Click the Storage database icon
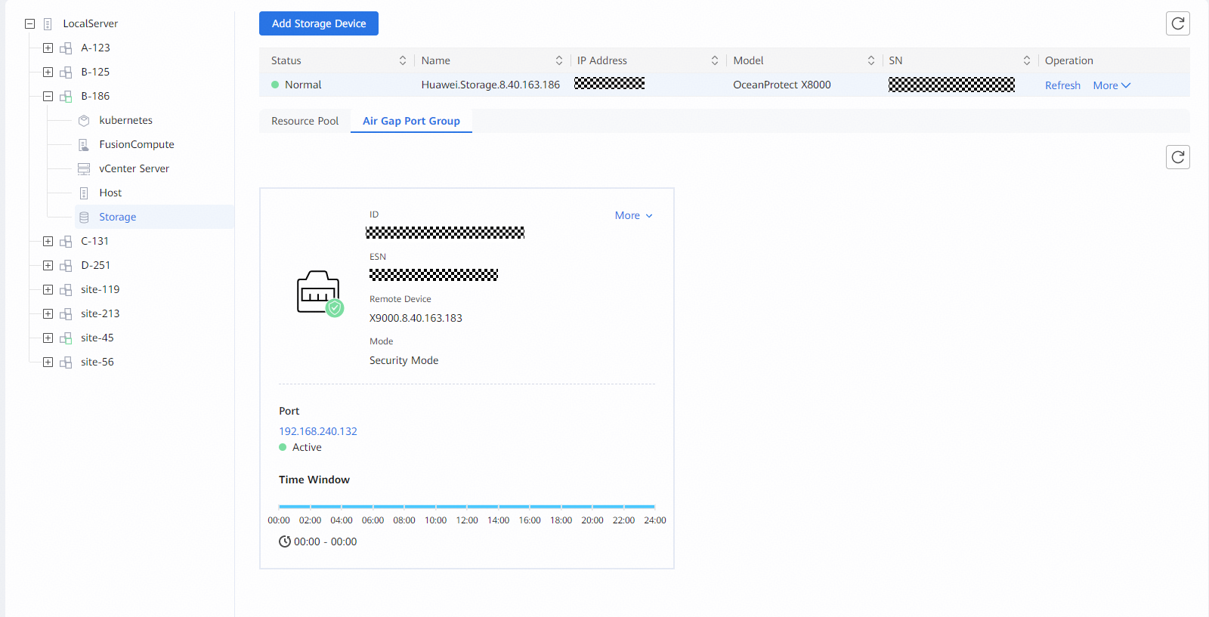 pyautogui.click(x=84, y=217)
